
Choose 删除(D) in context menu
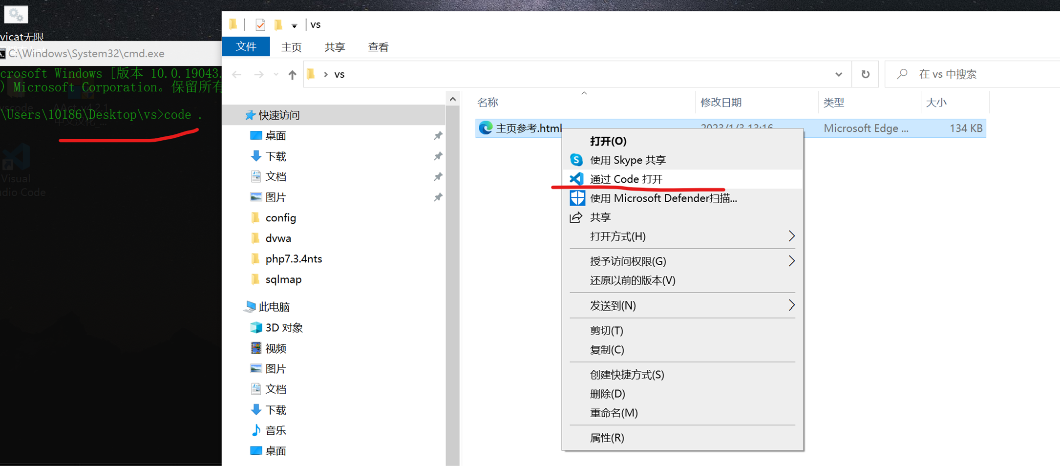[682, 394]
